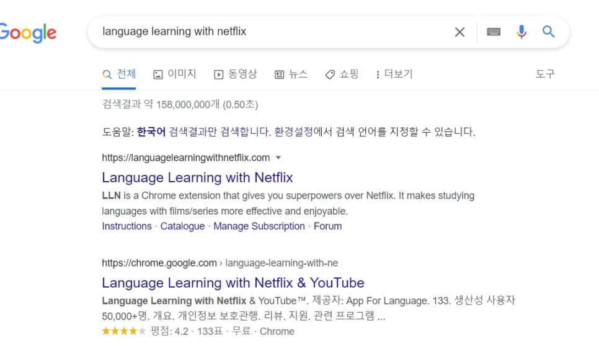The height and width of the screenshot is (346, 599).
Task: Open the 환경설정 (Preferences) link
Action: pos(293,131)
